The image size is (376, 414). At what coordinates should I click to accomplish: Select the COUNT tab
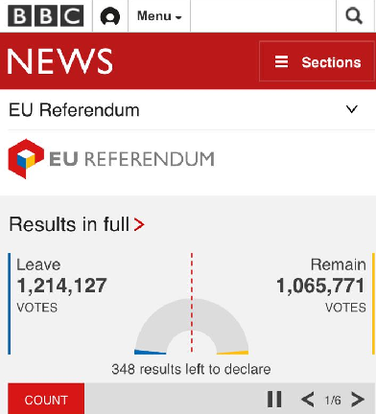(x=46, y=400)
